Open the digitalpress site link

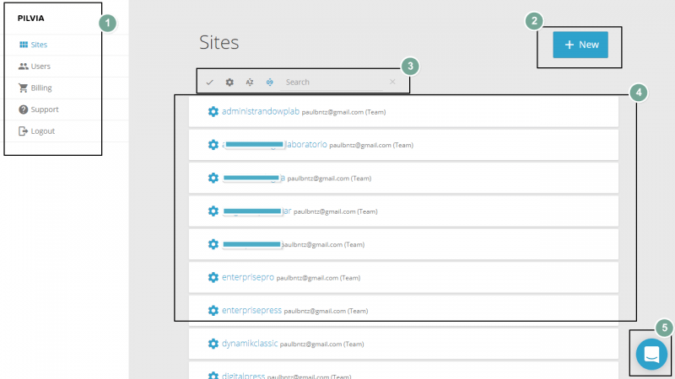pyautogui.click(x=243, y=376)
